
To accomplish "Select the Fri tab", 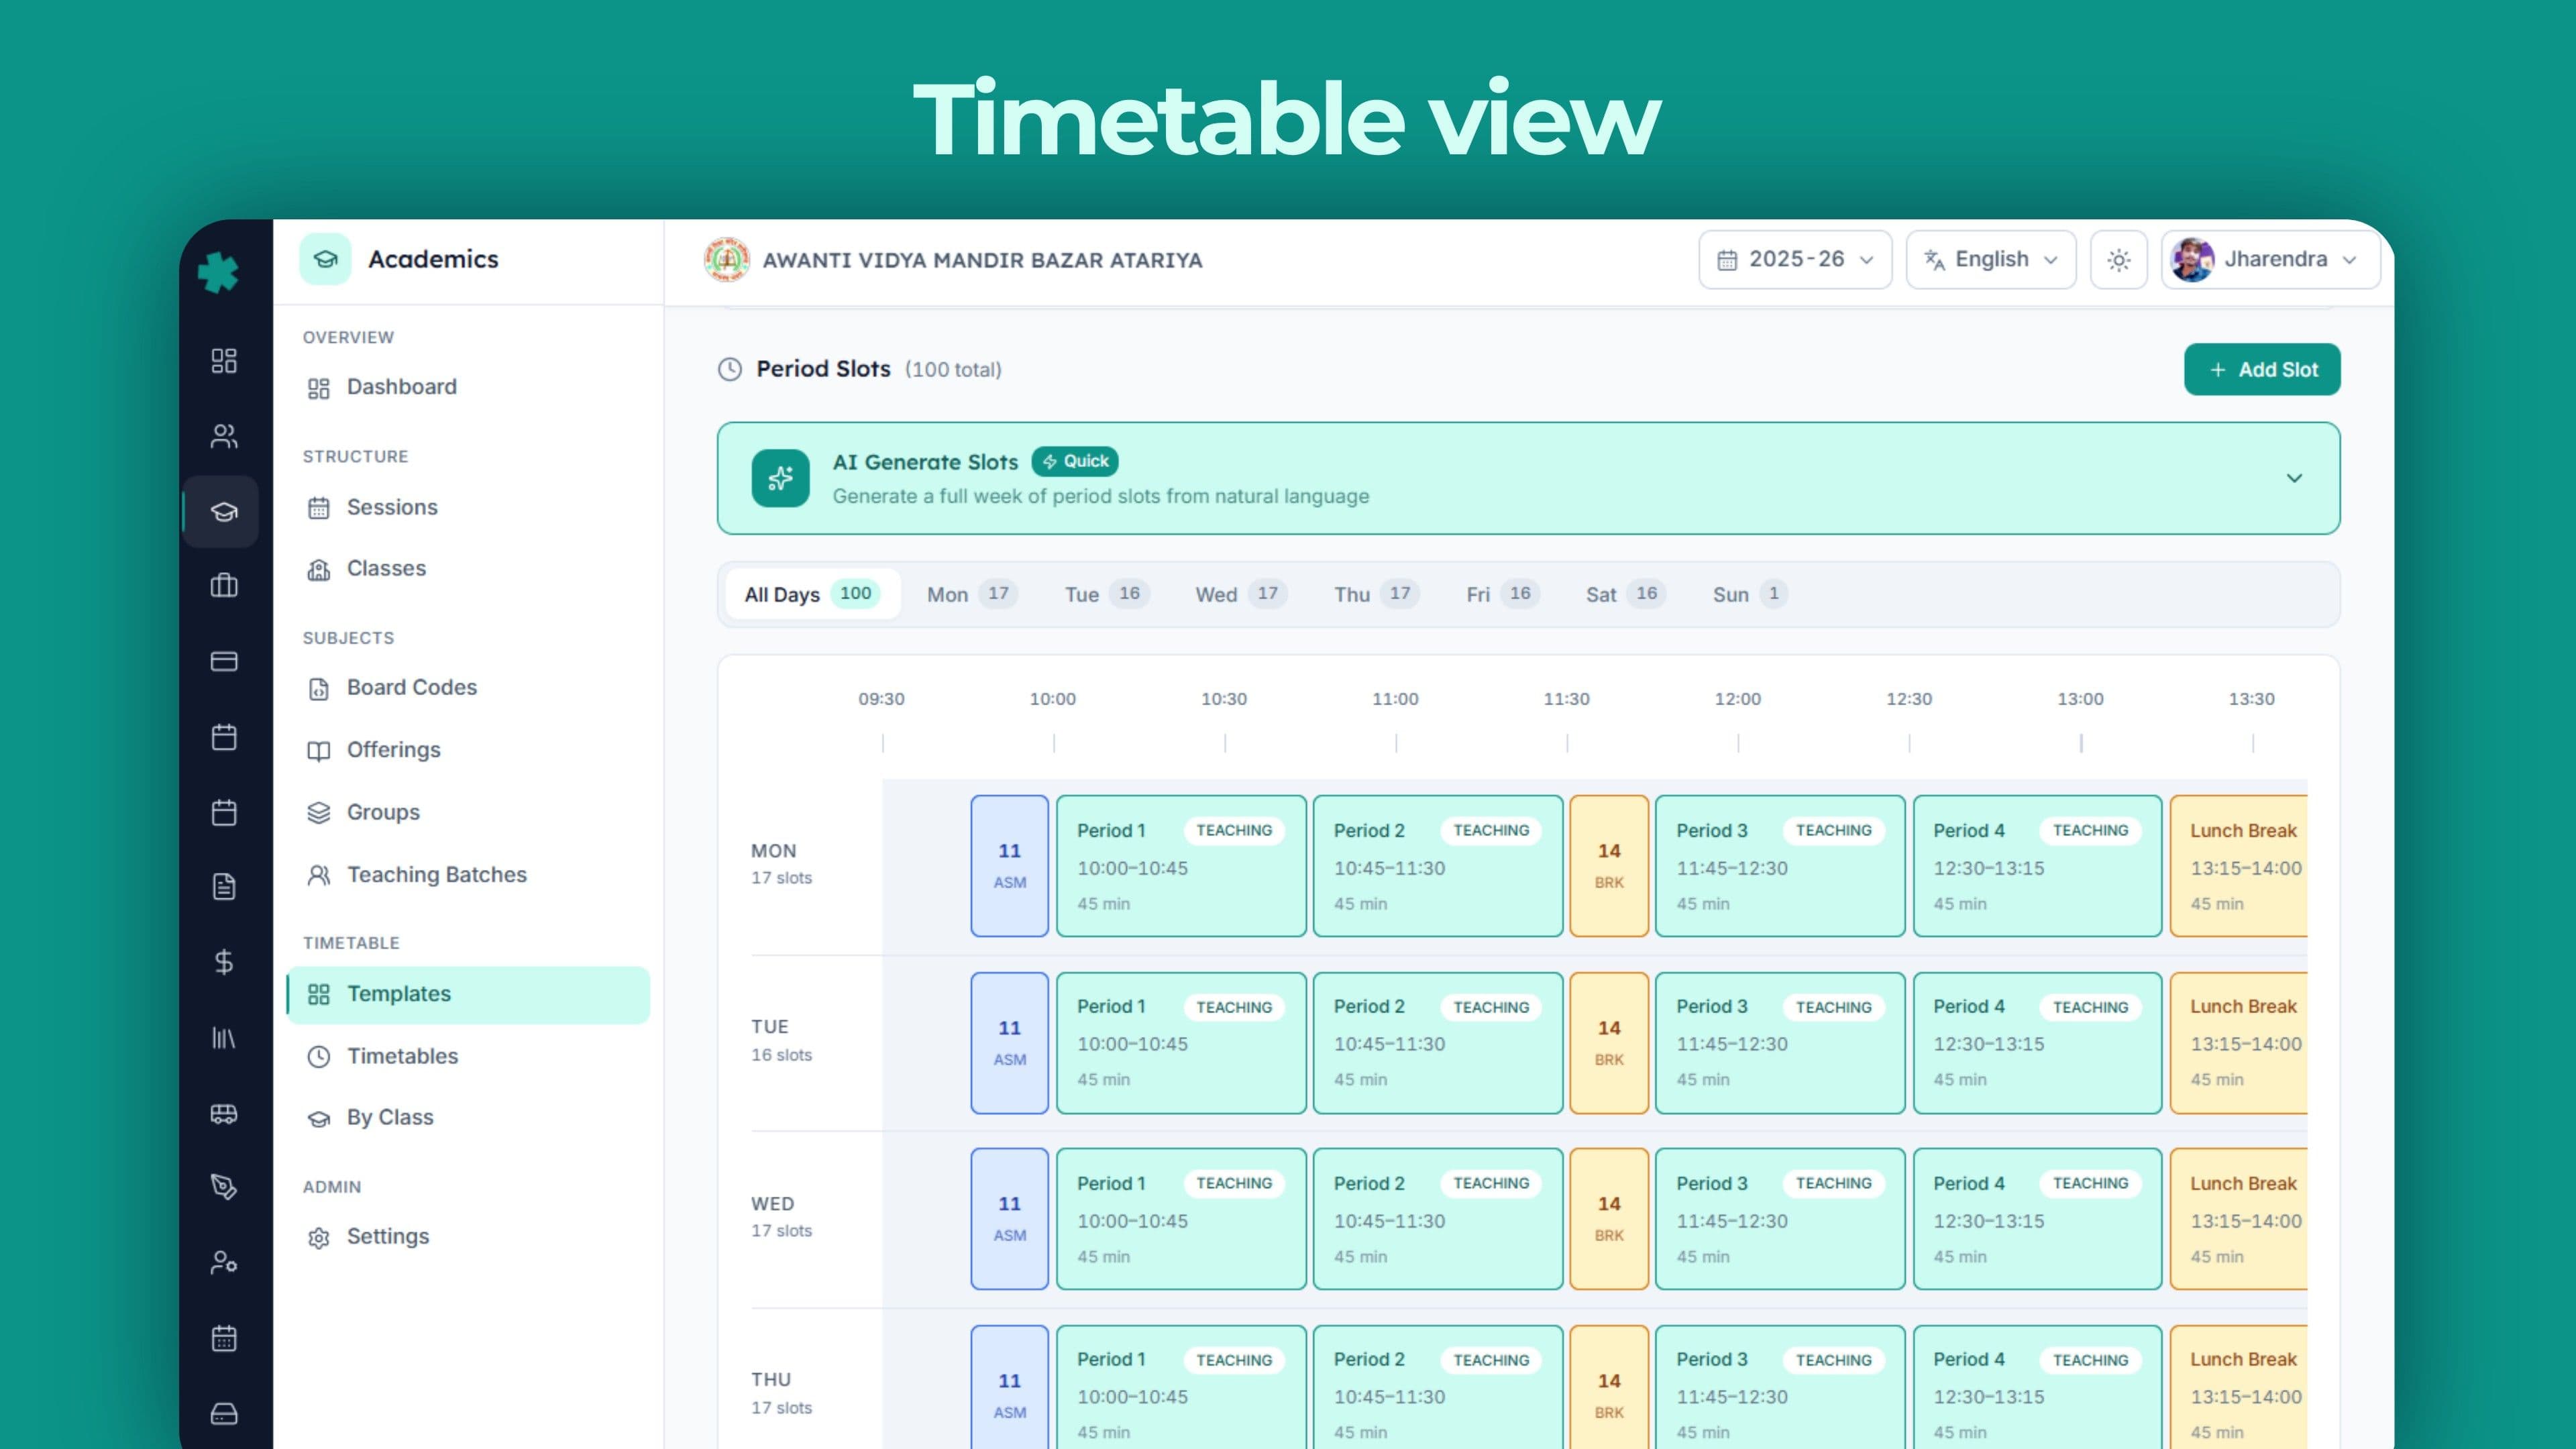I will pyautogui.click(x=1503, y=594).
